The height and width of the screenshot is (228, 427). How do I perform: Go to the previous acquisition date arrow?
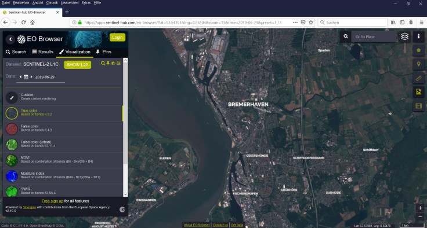[x=20, y=77]
